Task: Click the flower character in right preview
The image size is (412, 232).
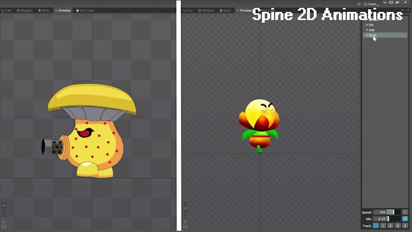Action: coord(259,126)
